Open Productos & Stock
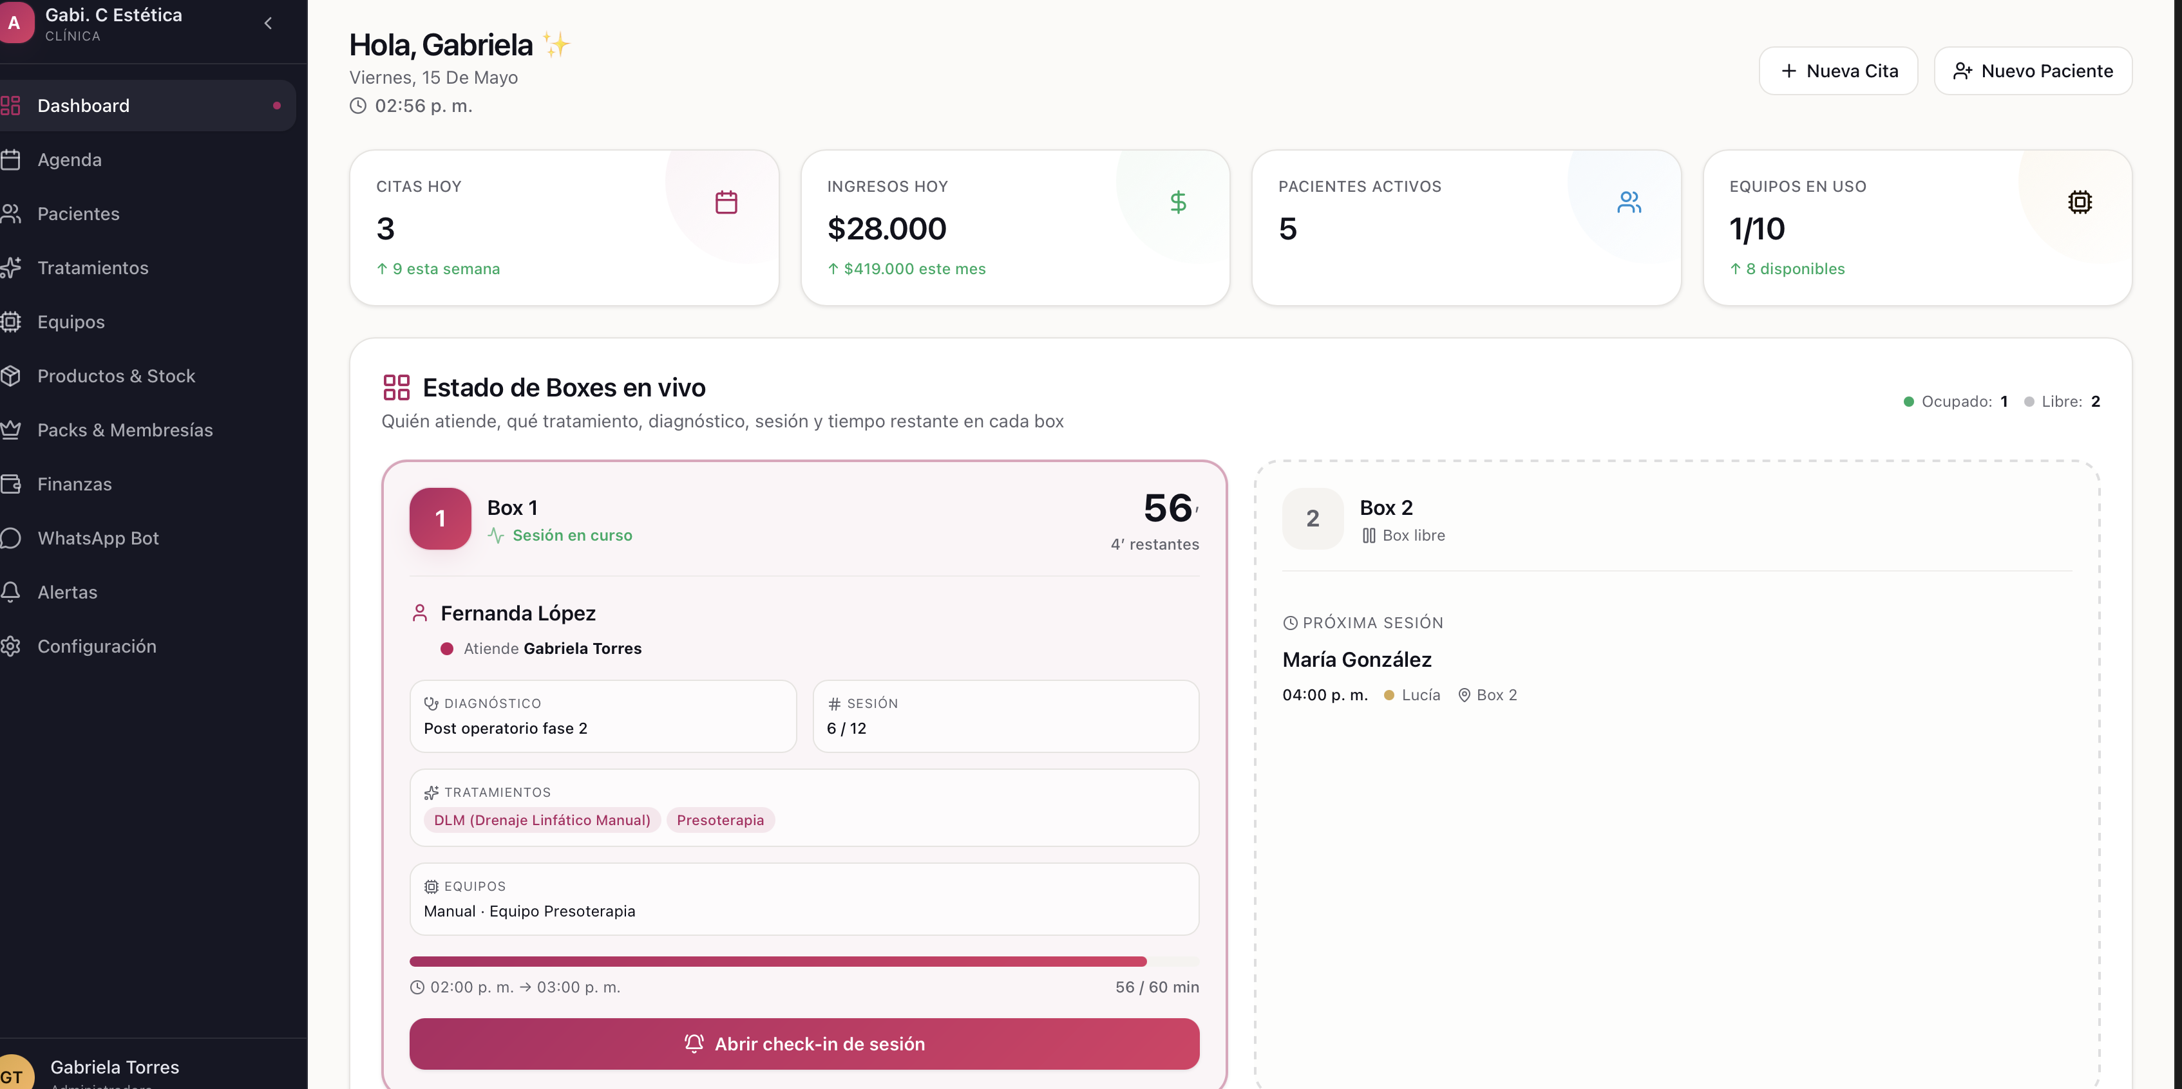 147,377
